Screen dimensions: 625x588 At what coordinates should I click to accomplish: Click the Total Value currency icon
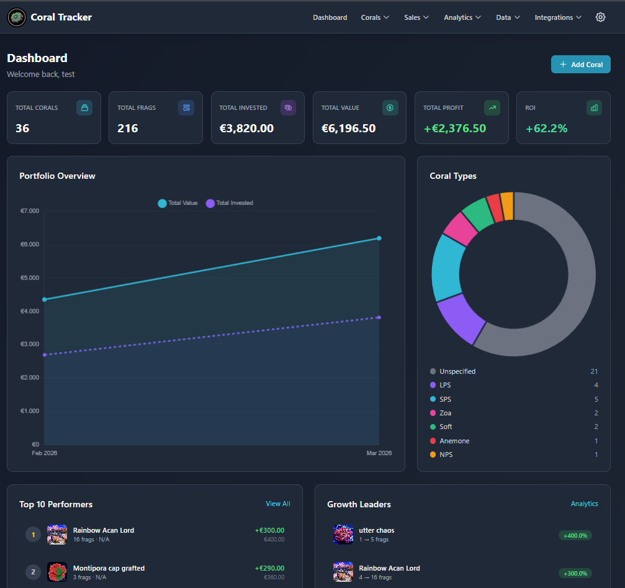point(390,107)
